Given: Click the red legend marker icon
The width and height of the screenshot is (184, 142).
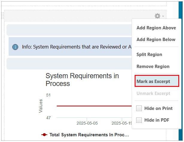Looking at the screenshot, I should pyautogui.click(x=44, y=135).
